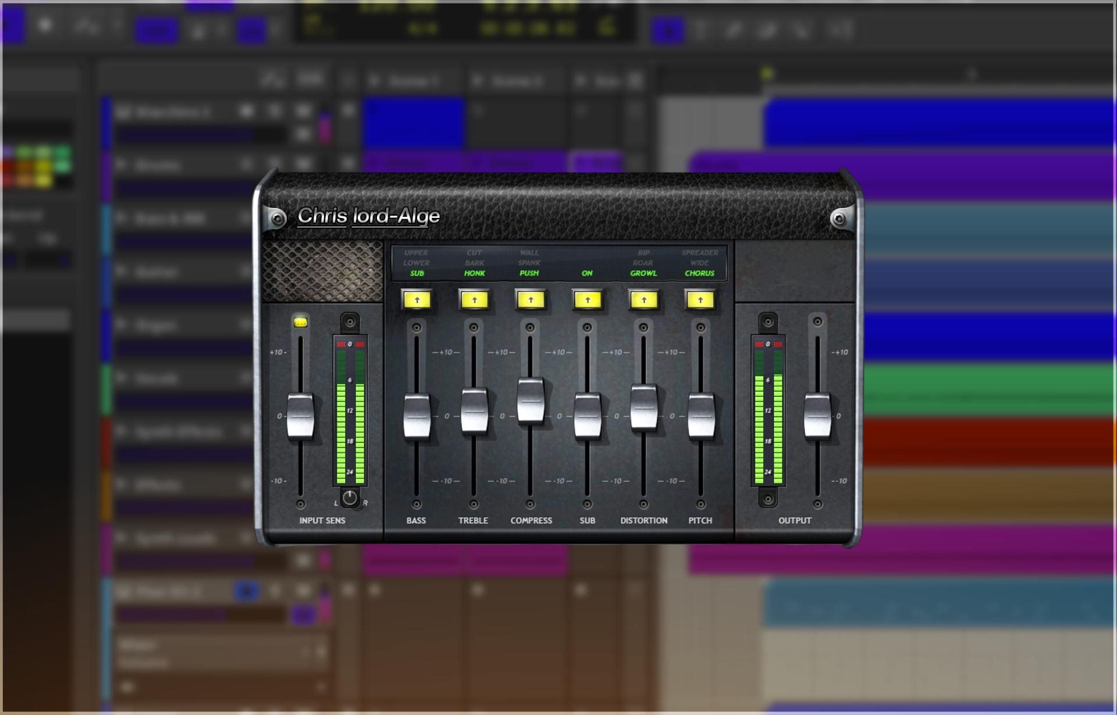Click the output level meter
The image size is (1117, 715).
point(768,410)
